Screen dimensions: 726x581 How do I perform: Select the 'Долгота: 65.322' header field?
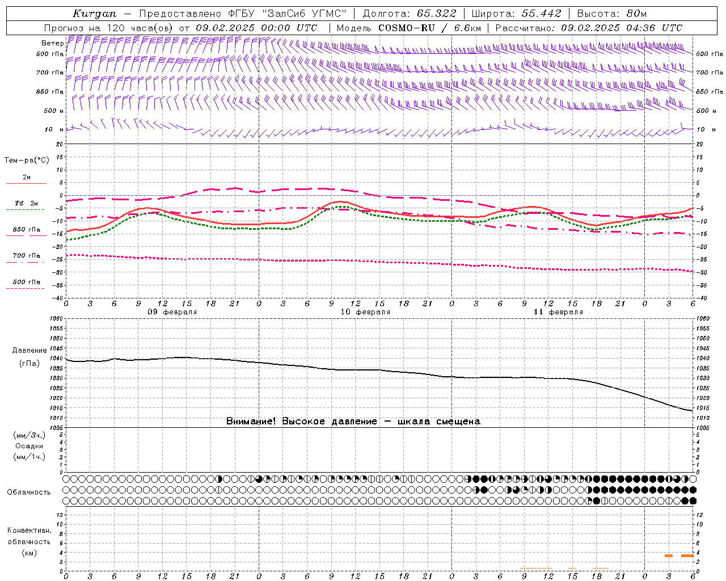coord(409,14)
